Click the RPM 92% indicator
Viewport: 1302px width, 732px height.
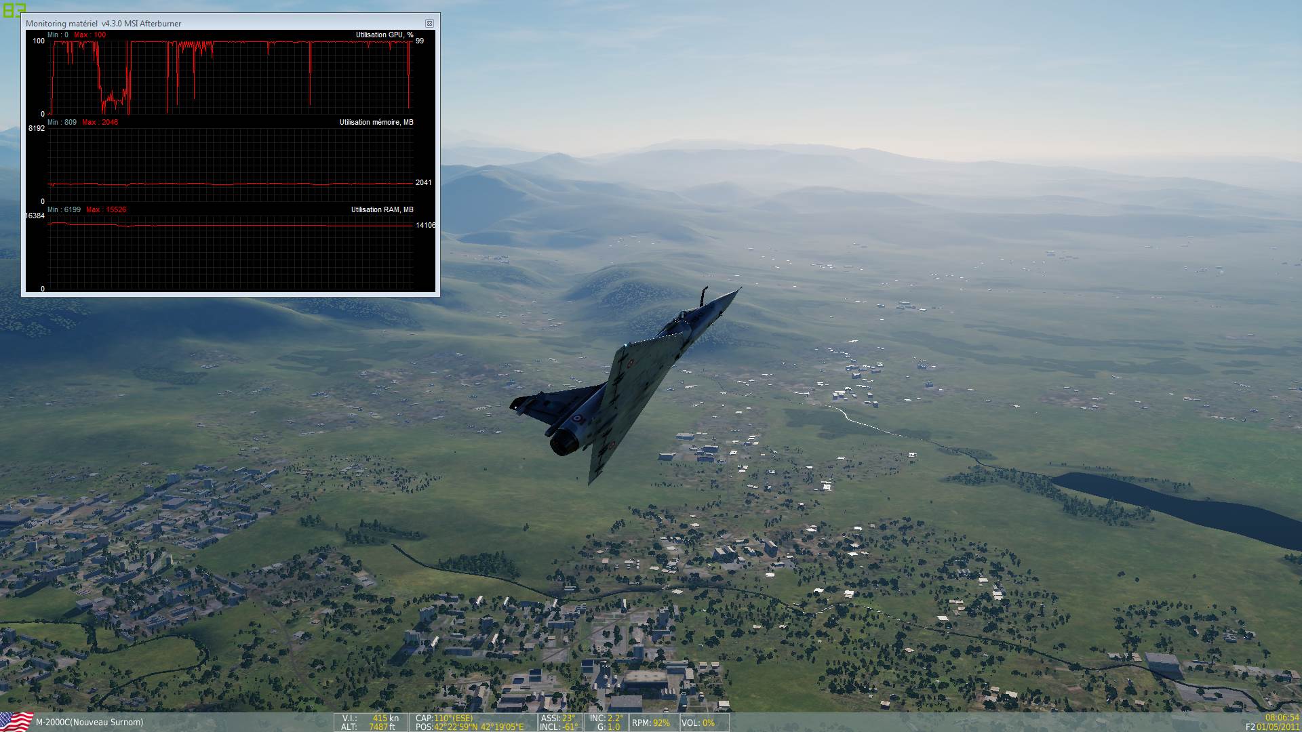[650, 723]
